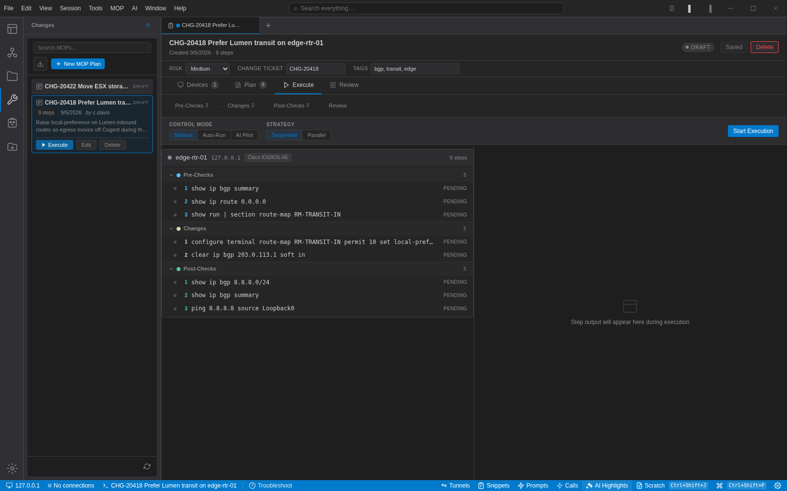Open the Risk Medium dropdown

coord(208,69)
